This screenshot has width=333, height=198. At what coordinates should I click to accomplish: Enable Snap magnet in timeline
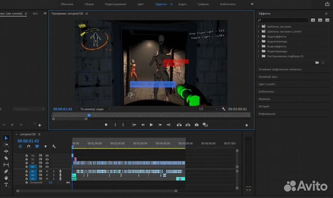coord(28,147)
